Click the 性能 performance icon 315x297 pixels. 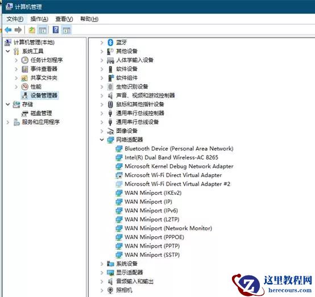point(24,87)
